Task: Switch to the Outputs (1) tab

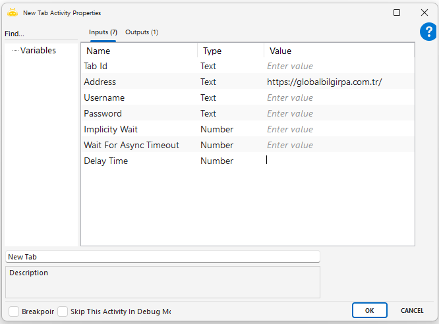Action: point(142,32)
